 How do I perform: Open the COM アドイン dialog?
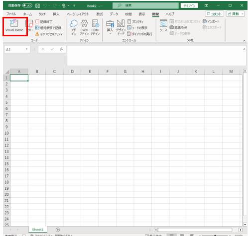pyautogui.click(x=95, y=27)
